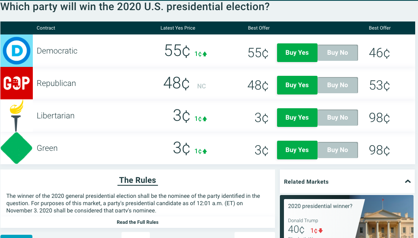Click the Democratic party logo icon

coord(17,51)
